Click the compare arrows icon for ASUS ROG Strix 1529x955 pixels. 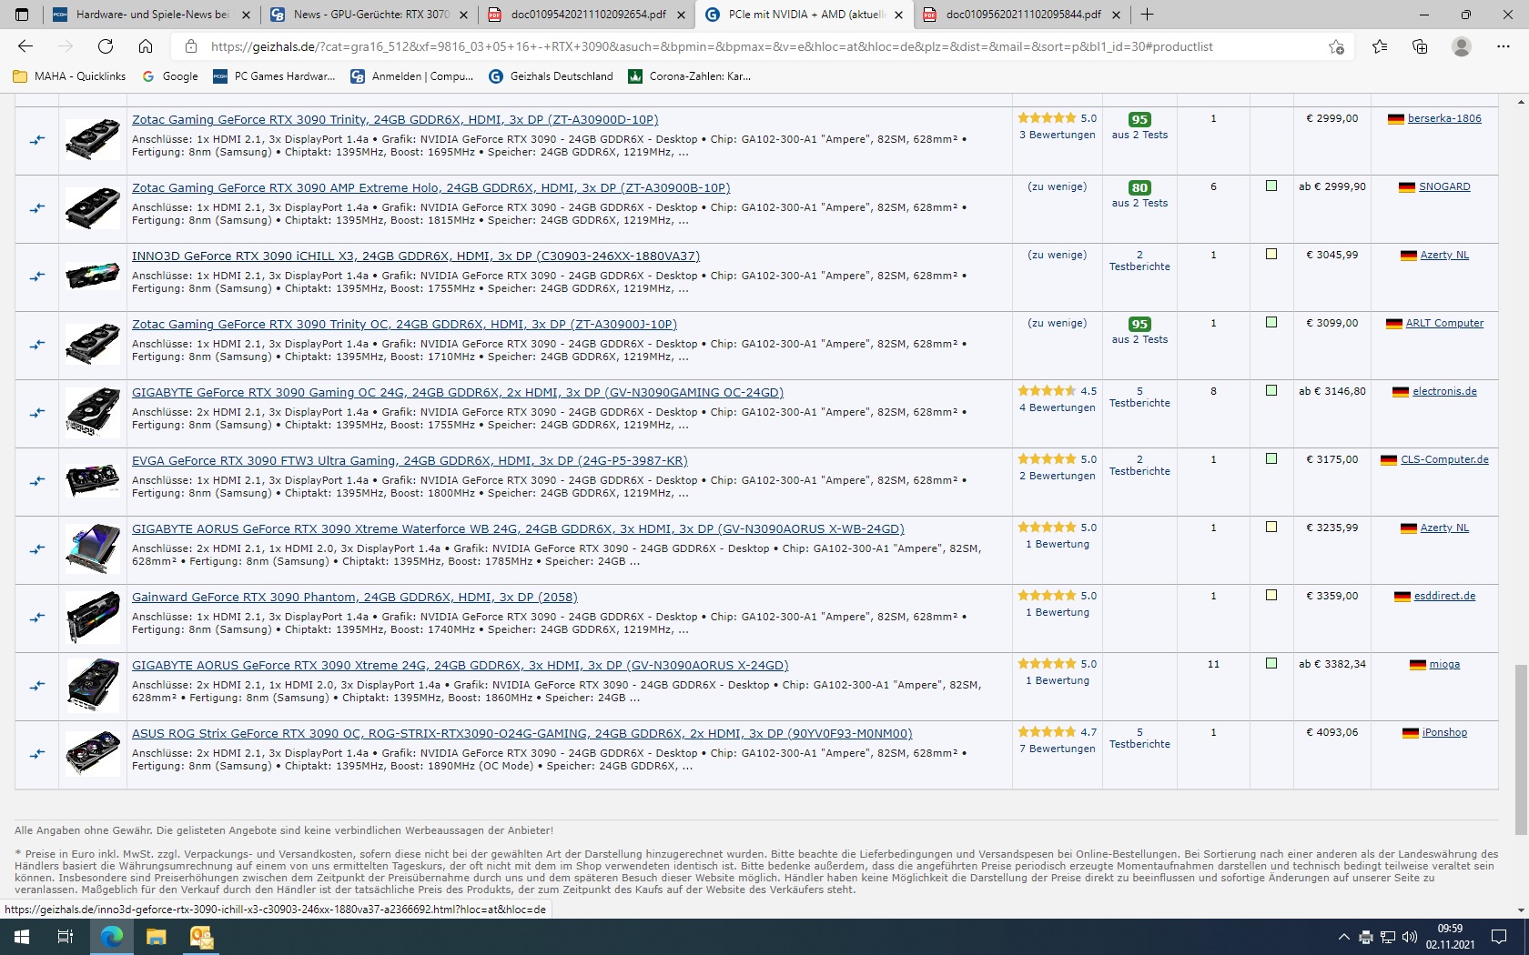pos(37,754)
